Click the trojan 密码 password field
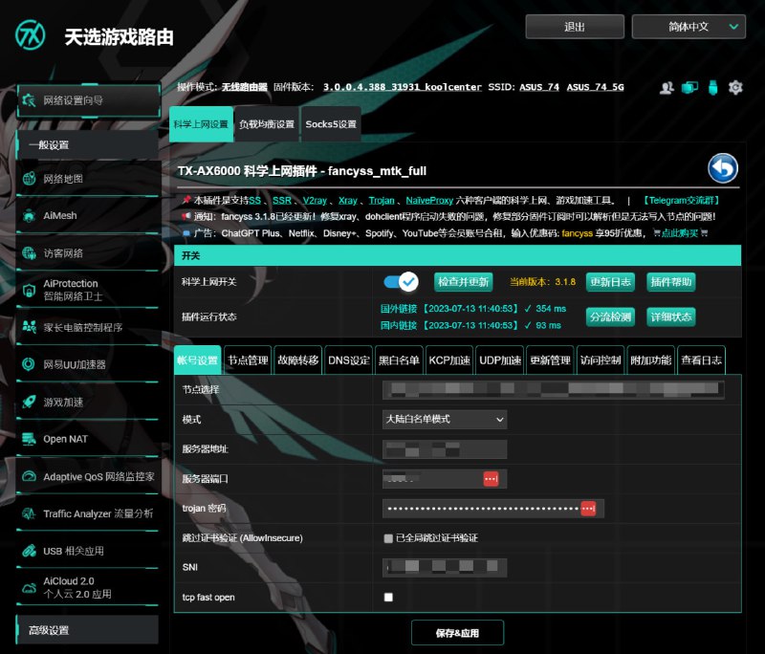The height and width of the screenshot is (654, 765). point(493,509)
